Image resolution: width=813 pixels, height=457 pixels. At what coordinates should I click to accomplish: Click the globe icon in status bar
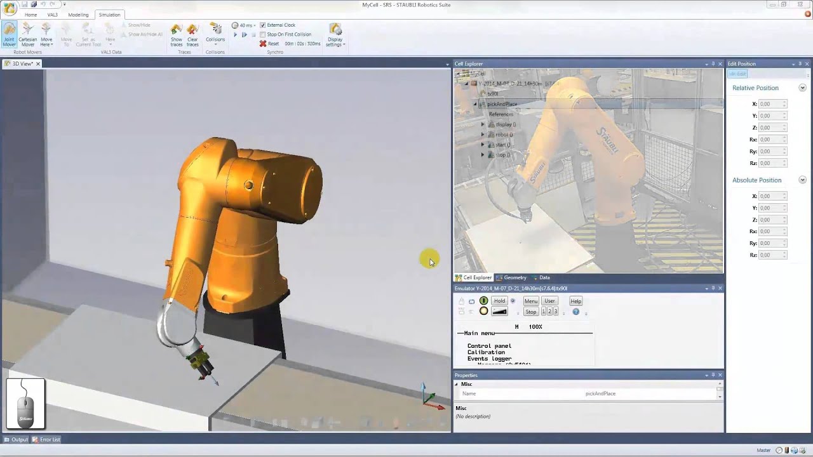coord(796,450)
